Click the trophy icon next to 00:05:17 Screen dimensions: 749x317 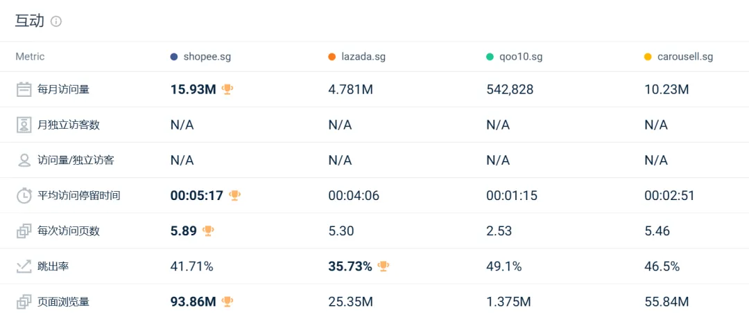[234, 195]
